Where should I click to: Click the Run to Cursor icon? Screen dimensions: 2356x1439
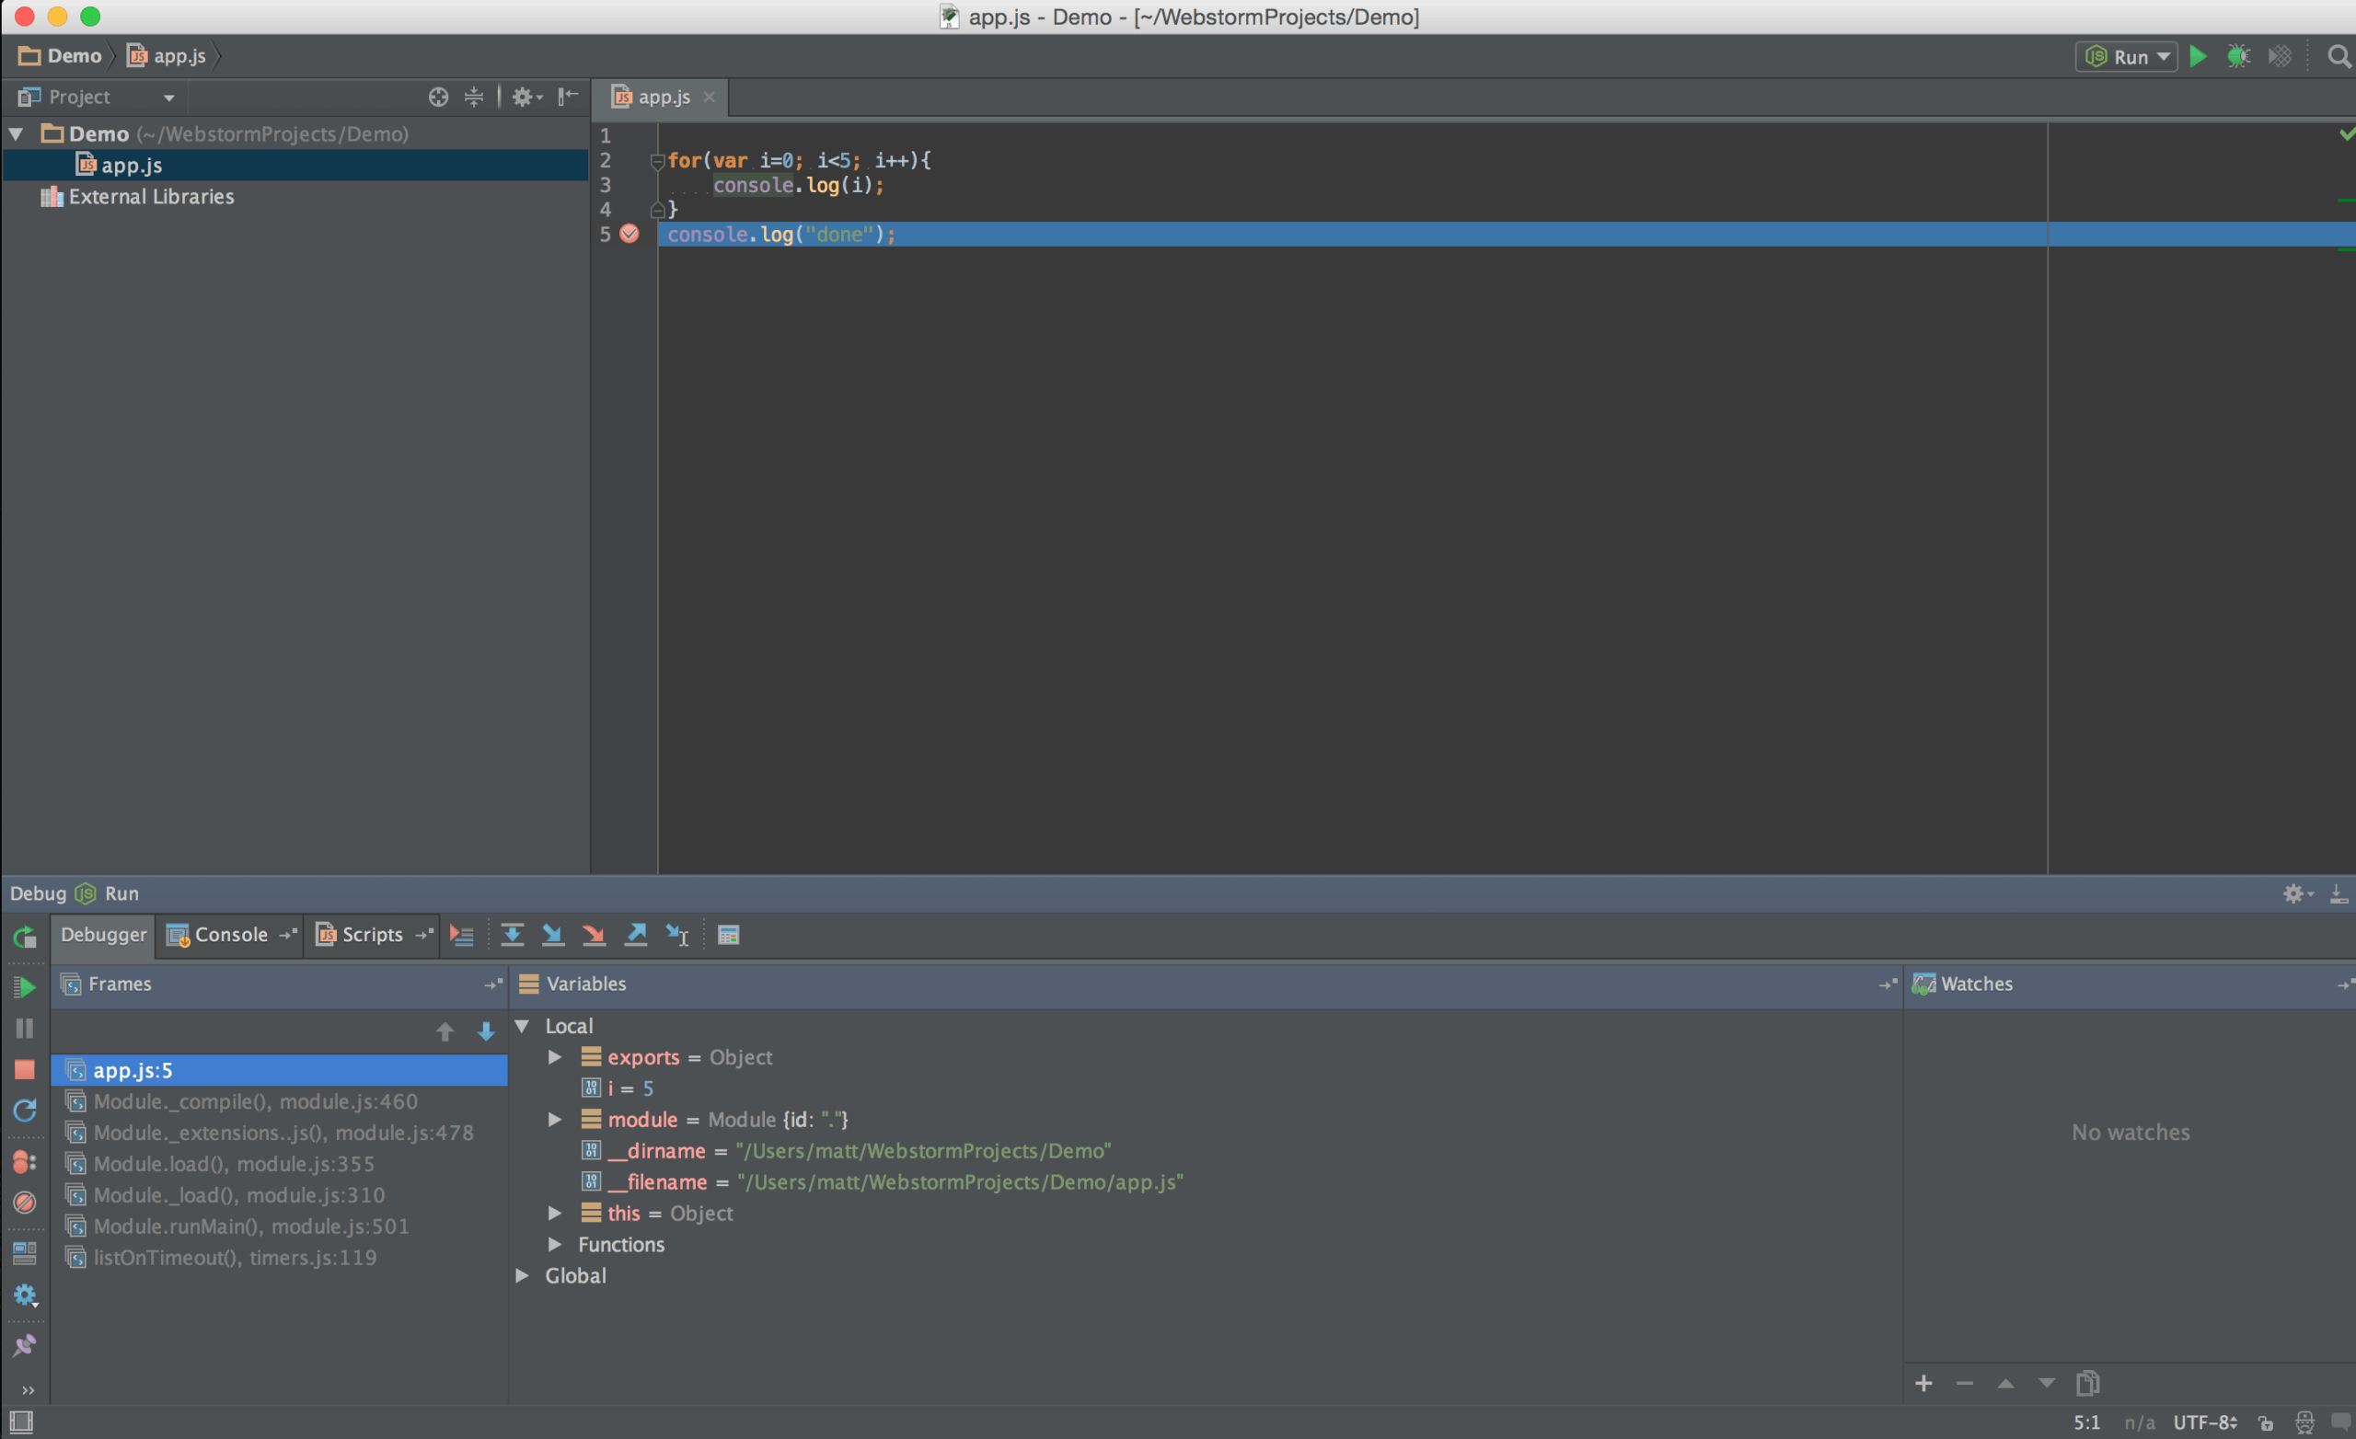point(677,934)
